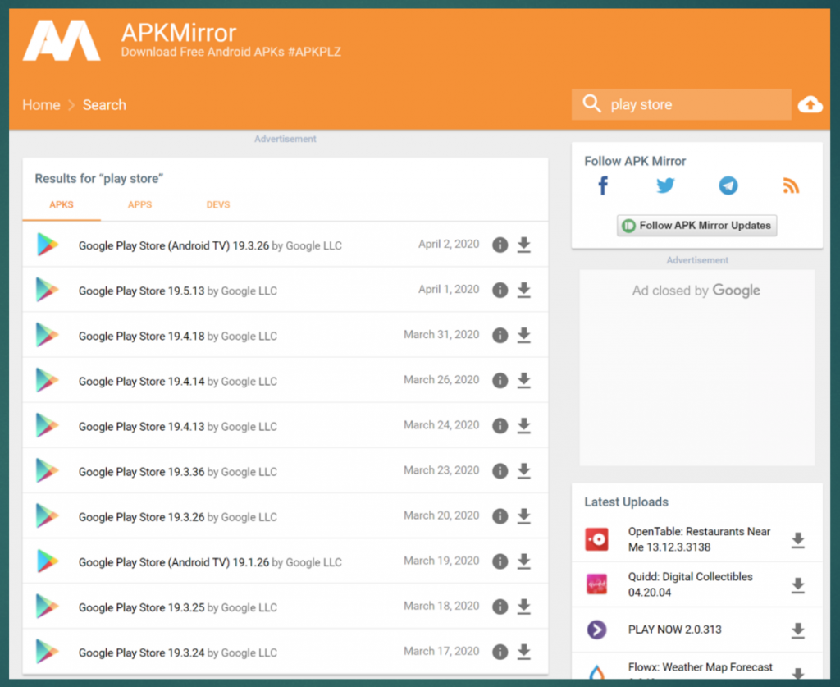
Task: Open Google Play Store 19.3.36 entry title
Action: pos(141,472)
